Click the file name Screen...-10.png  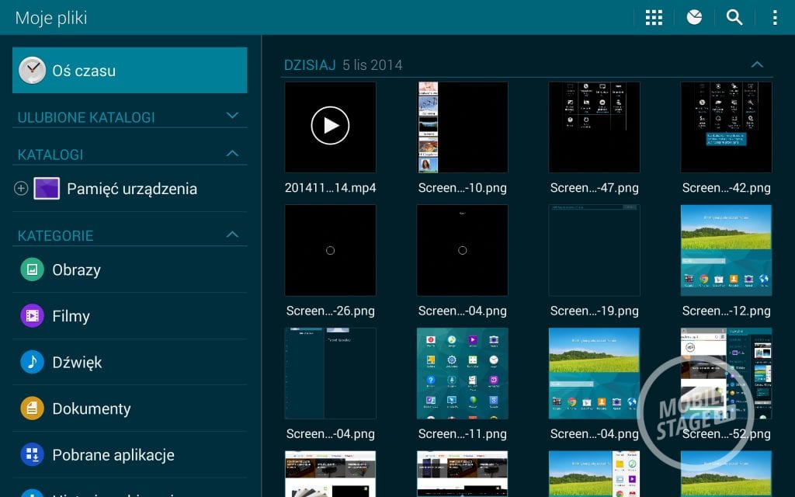click(463, 188)
